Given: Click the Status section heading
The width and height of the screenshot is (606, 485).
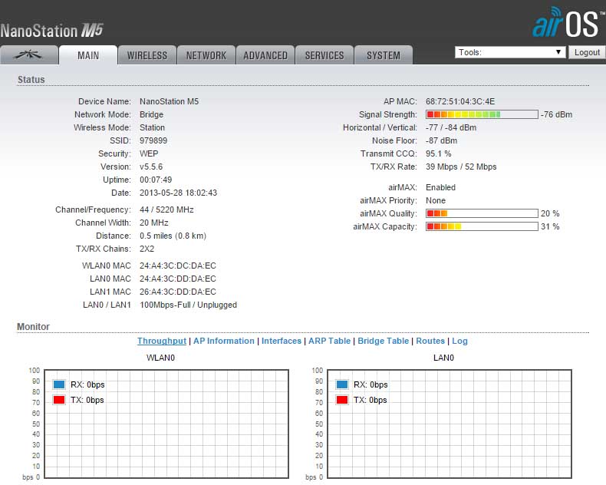Looking at the screenshot, I should 31,79.
